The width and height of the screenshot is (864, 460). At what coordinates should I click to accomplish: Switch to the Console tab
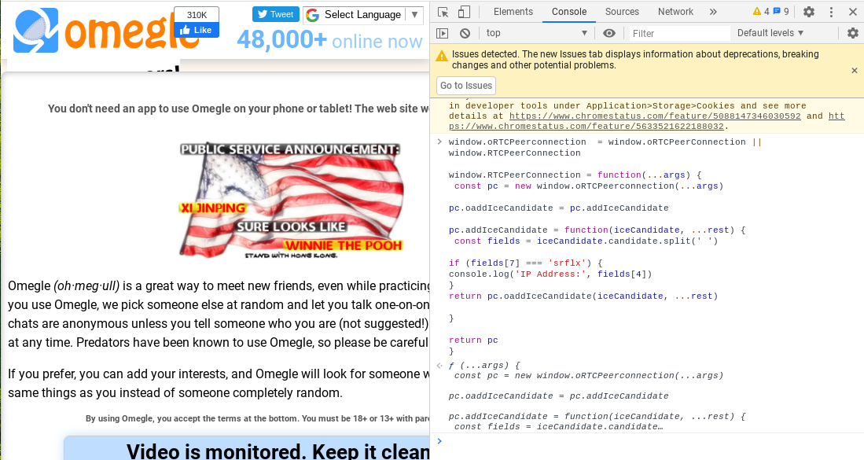tap(569, 12)
